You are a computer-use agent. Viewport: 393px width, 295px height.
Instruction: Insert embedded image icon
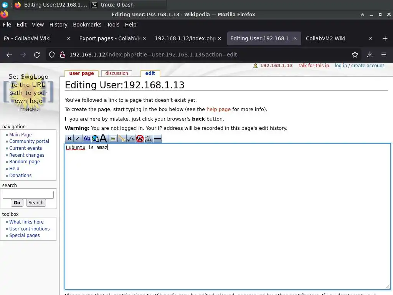click(x=113, y=138)
